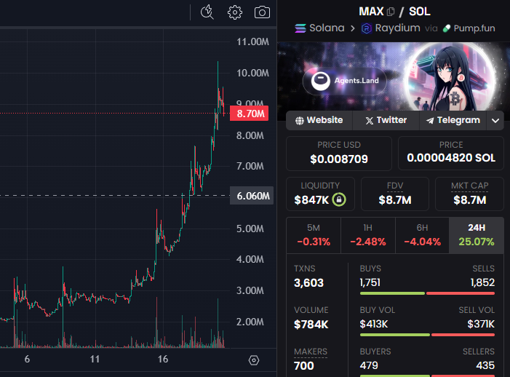Viewport: 510px width, 377px height.
Task: Click the MAKERS value 700
Action: point(304,366)
